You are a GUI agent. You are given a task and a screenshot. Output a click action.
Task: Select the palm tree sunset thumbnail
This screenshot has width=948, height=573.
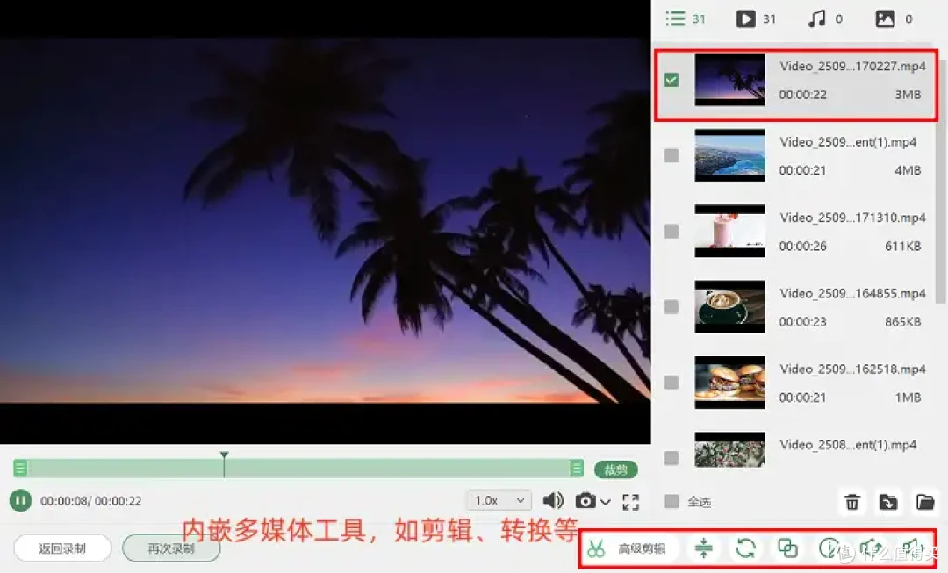click(729, 80)
